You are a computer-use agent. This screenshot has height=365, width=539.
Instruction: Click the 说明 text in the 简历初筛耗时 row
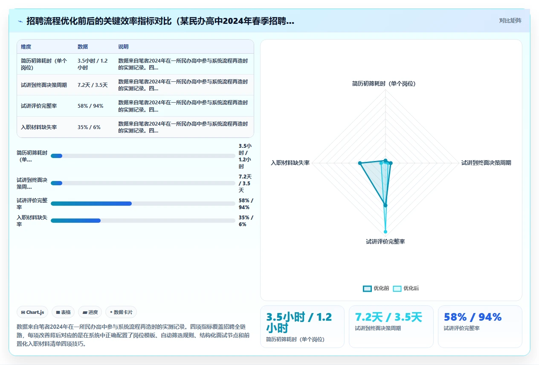coord(183,64)
